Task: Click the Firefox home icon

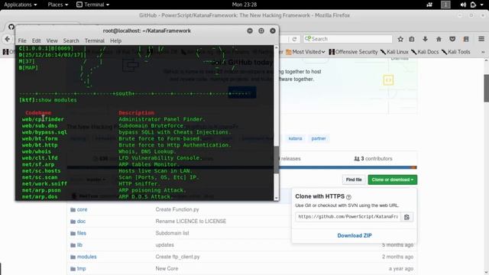Action: [439, 39]
